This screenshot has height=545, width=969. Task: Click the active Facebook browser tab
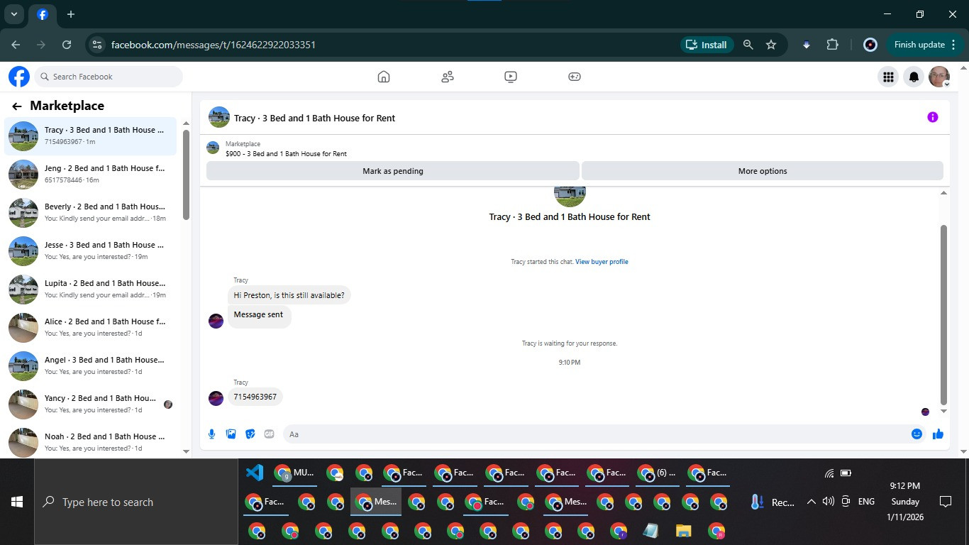pos(42,14)
